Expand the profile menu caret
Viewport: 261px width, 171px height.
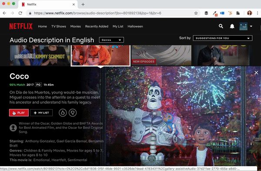pyautogui.click(x=251, y=26)
